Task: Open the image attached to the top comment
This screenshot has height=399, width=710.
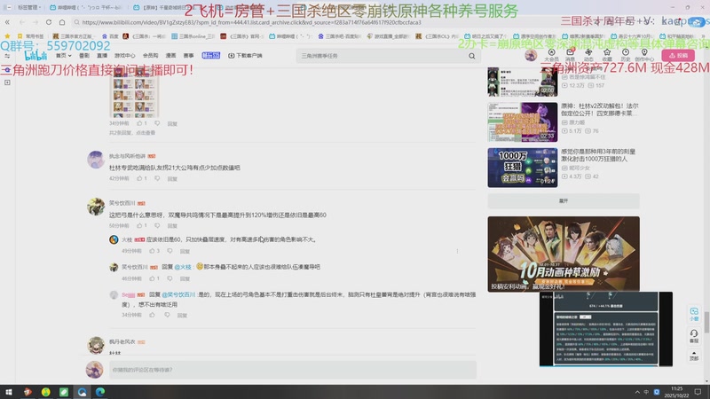Action: [134, 95]
